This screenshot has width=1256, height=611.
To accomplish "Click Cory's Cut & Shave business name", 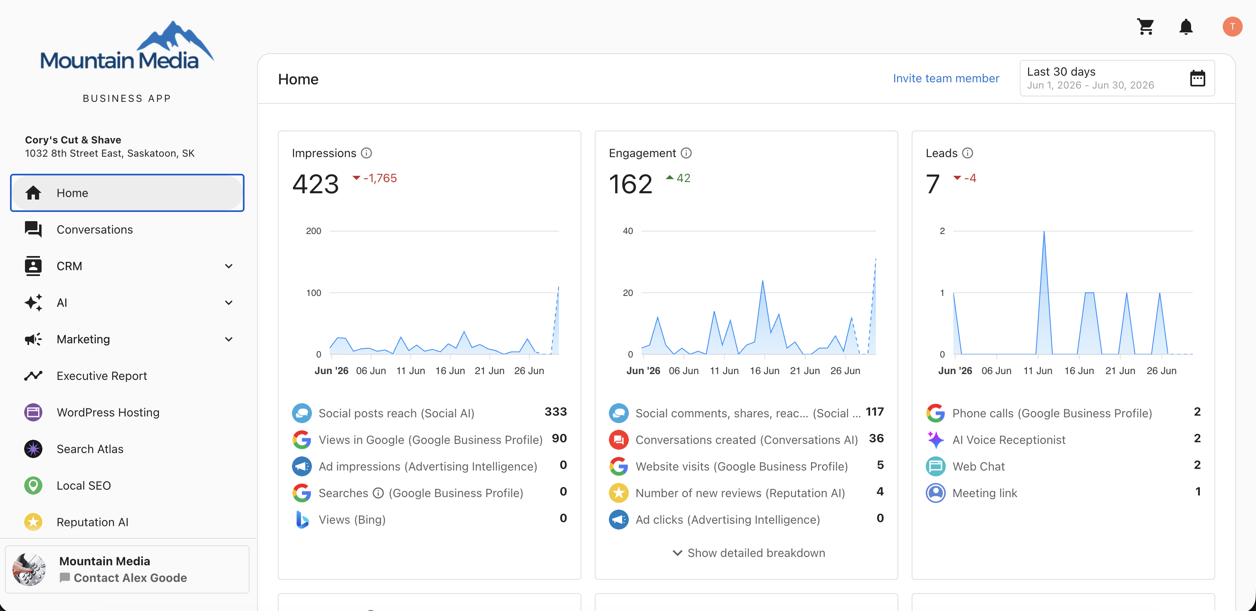I will [x=73, y=140].
